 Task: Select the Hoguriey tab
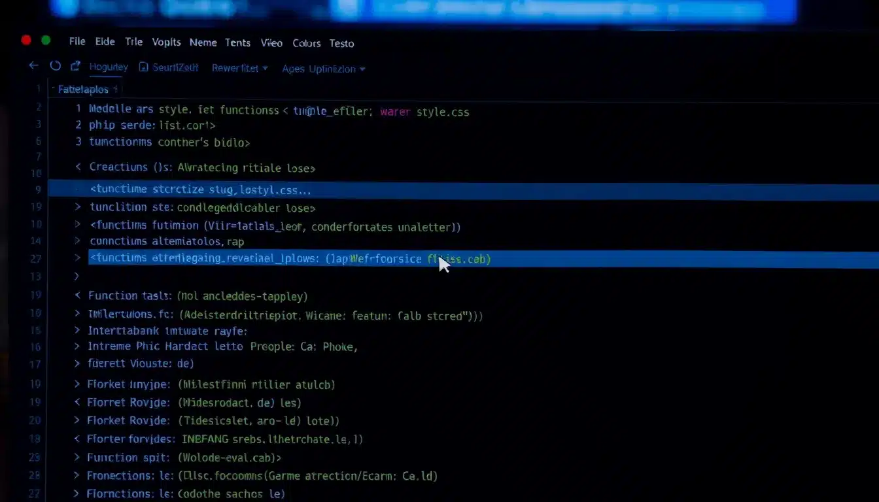(109, 67)
